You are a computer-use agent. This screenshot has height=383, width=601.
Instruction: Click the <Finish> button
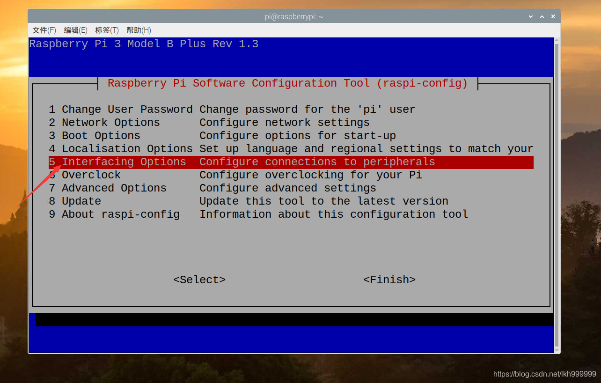pyautogui.click(x=389, y=280)
